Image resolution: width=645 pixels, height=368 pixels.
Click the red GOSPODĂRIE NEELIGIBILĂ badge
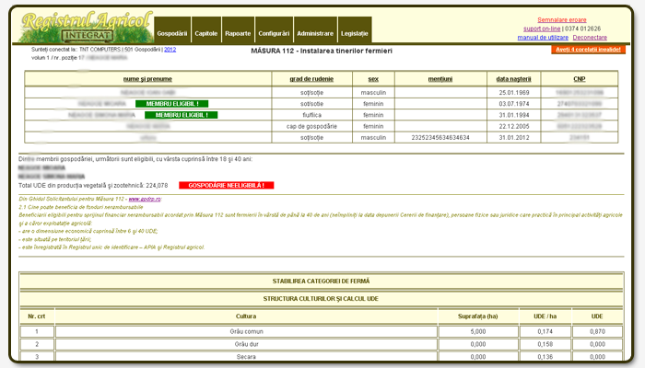pos(227,185)
